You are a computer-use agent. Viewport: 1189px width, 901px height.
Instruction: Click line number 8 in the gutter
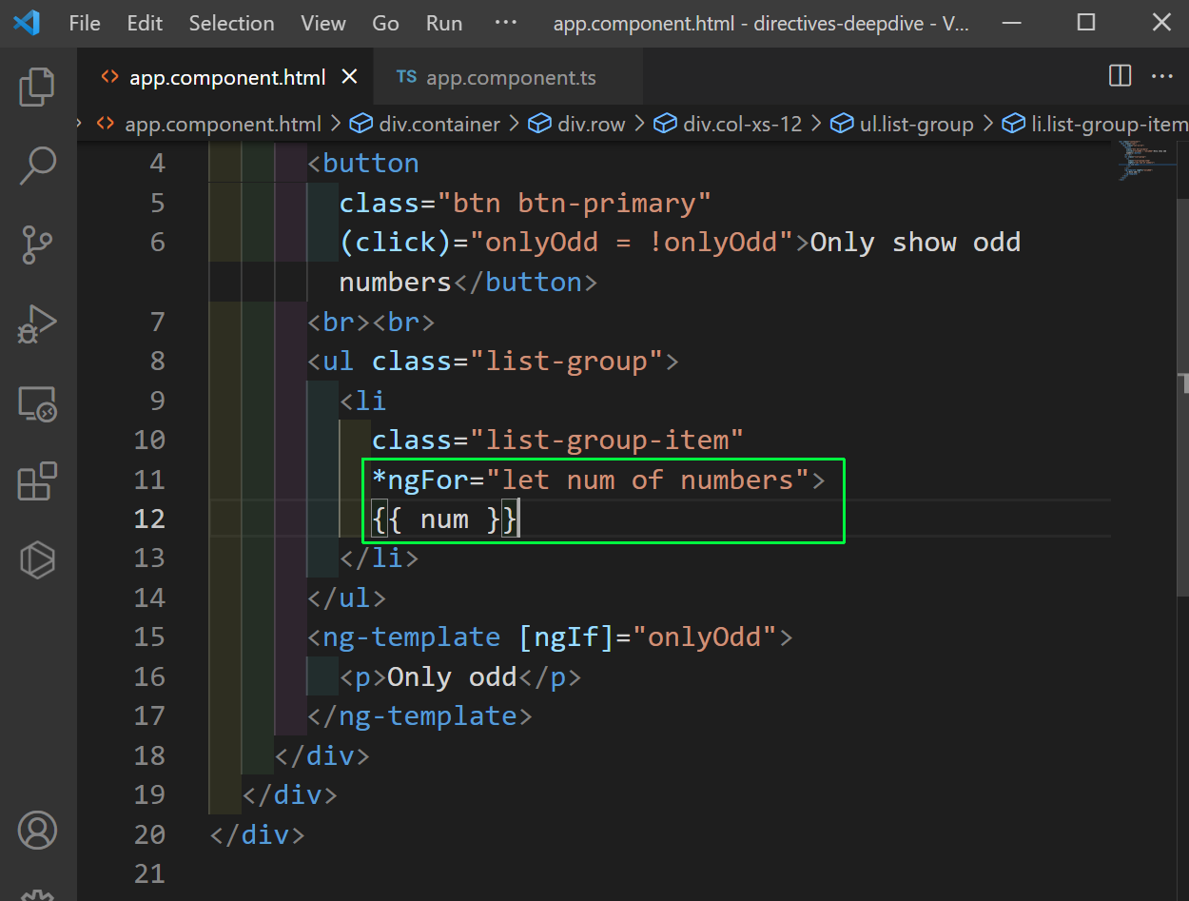157,361
